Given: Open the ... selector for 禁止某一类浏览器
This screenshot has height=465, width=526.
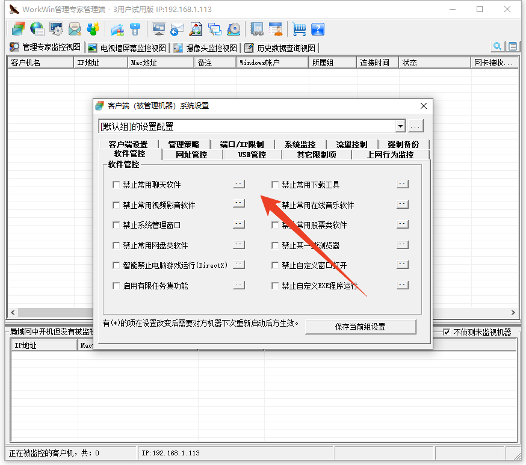Looking at the screenshot, I should (x=402, y=244).
